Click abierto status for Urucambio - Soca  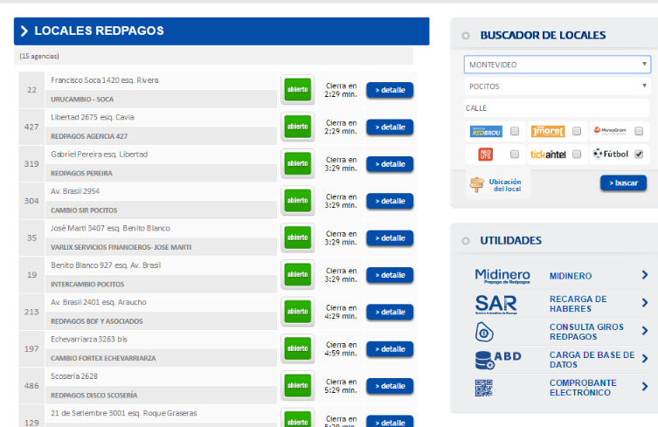pyautogui.click(x=297, y=90)
